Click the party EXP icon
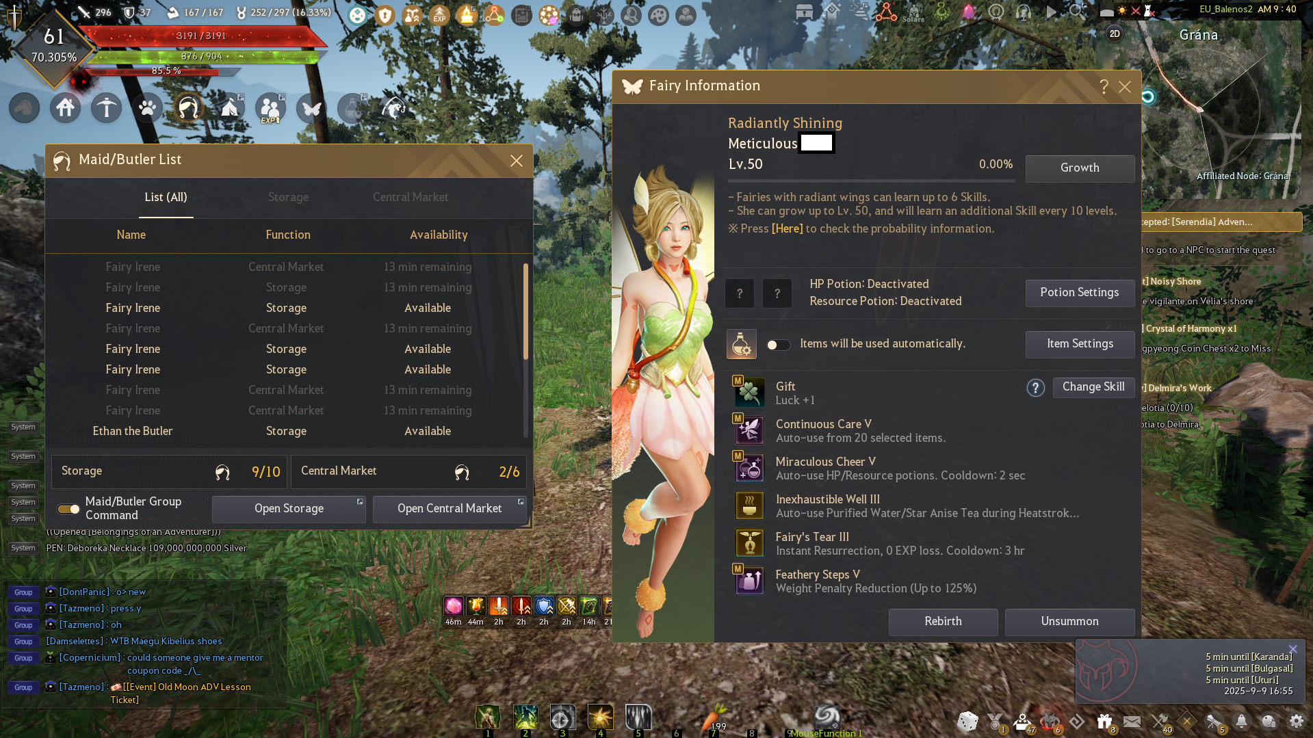 pos(271,108)
